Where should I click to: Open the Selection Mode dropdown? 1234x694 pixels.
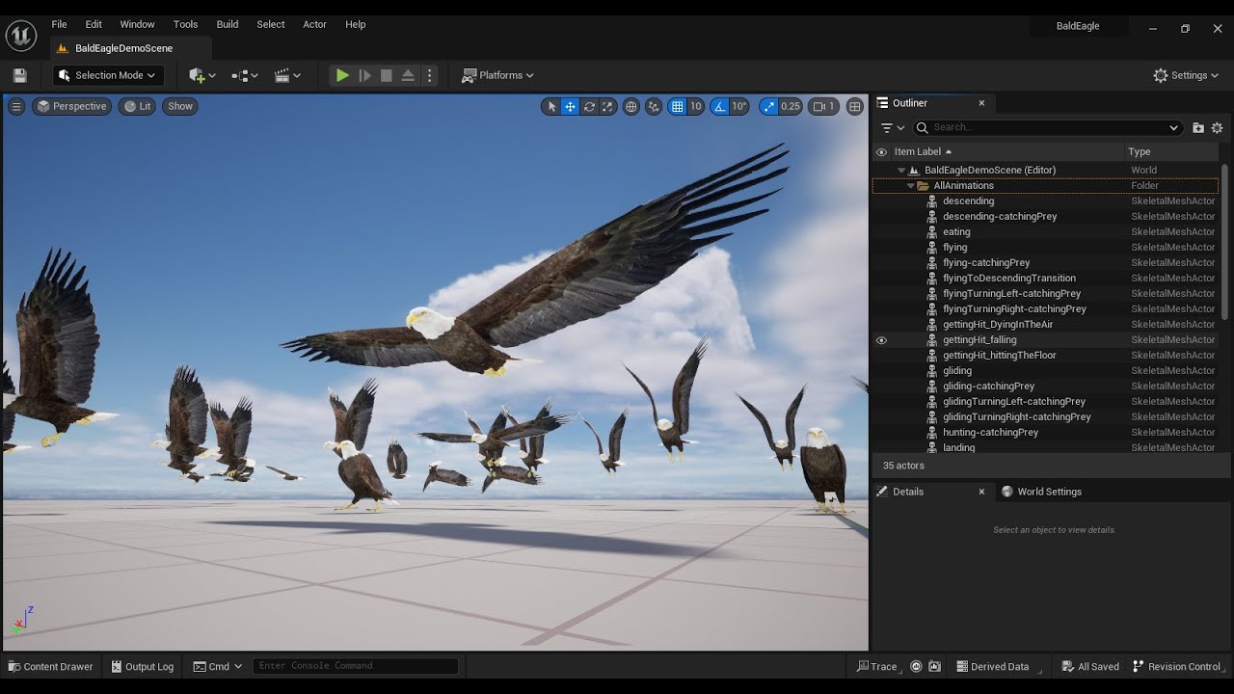click(107, 75)
